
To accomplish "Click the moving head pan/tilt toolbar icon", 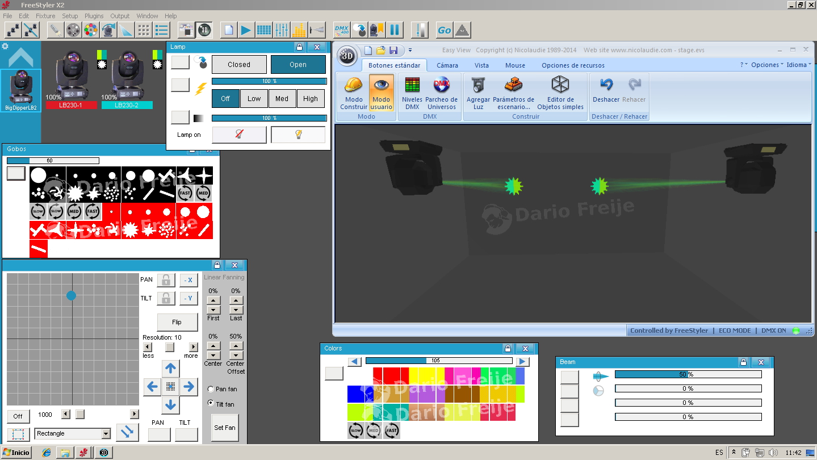I will [x=108, y=30].
